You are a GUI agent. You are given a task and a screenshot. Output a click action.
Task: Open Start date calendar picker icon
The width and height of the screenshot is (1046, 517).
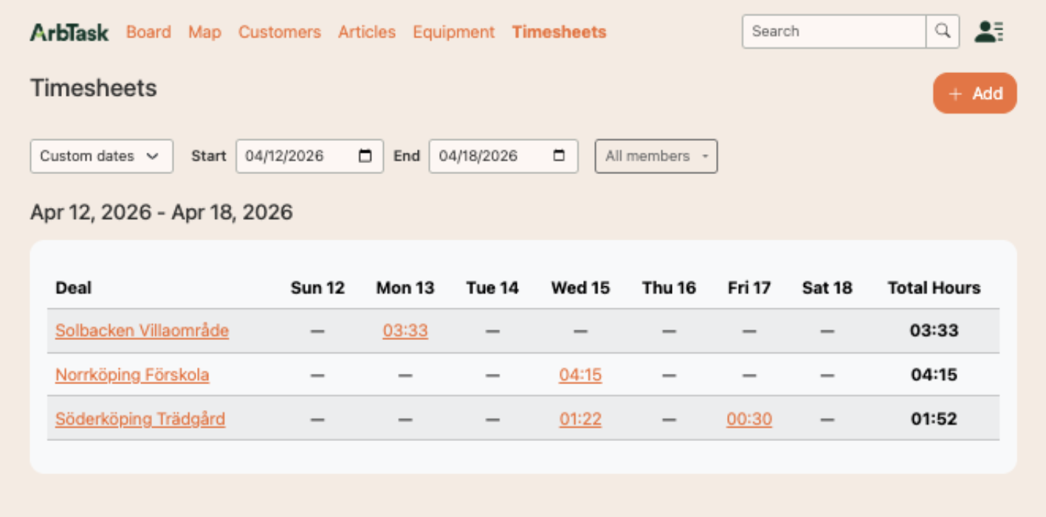(x=365, y=156)
